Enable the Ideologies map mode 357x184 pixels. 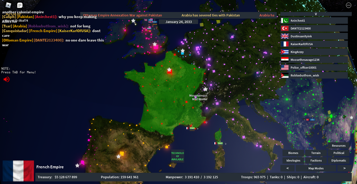coord(293,160)
